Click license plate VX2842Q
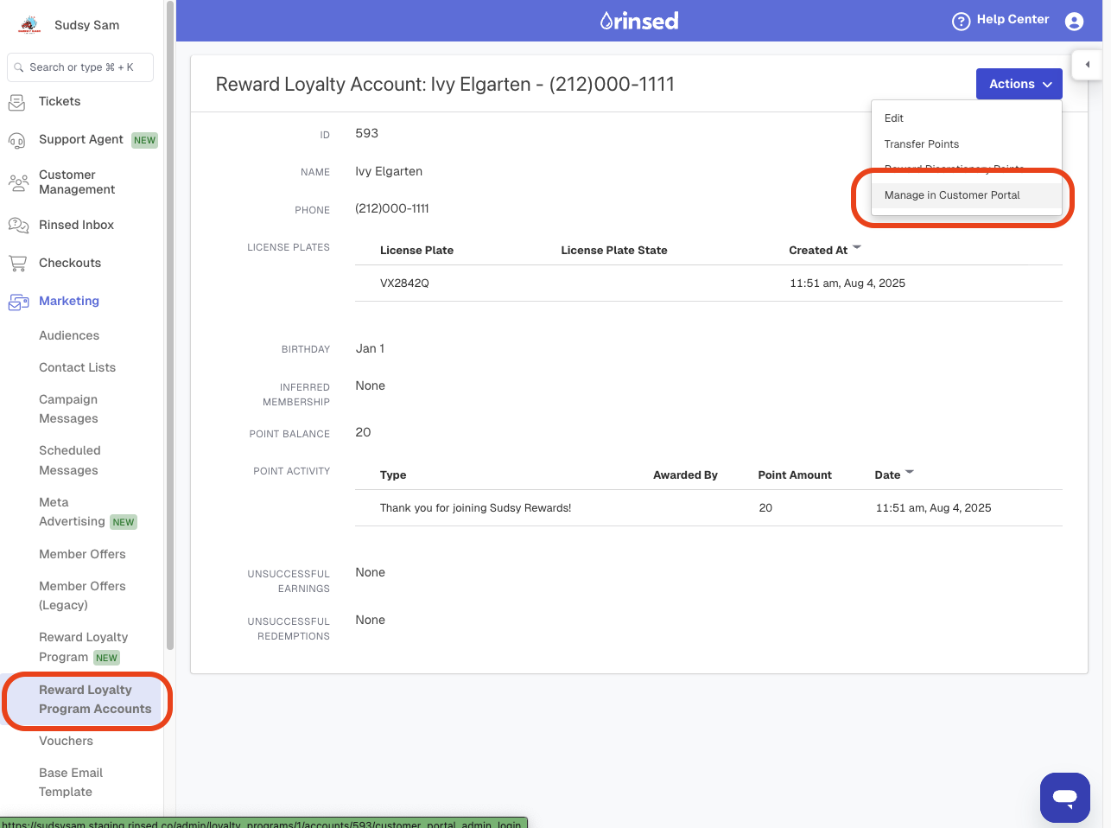The width and height of the screenshot is (1111, 828). [x=404, y=283]
